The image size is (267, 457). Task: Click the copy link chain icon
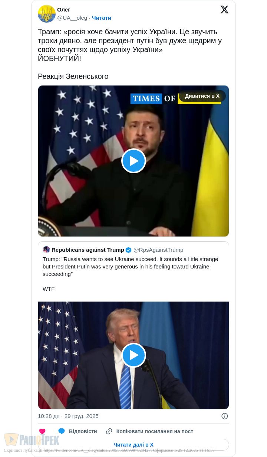pos(109,431)
